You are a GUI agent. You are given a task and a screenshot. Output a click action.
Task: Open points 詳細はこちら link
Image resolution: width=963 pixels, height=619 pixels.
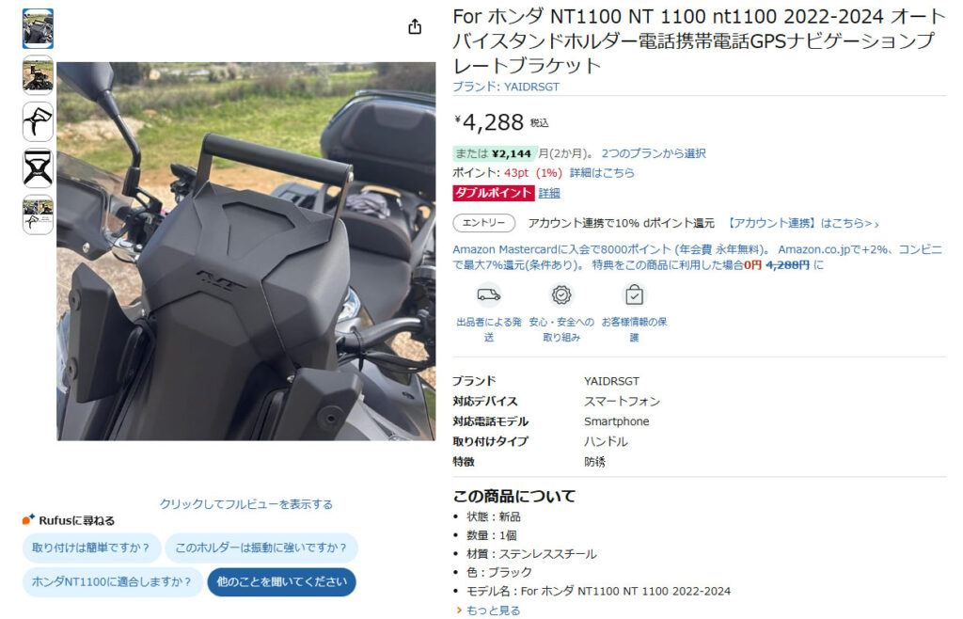602,173
